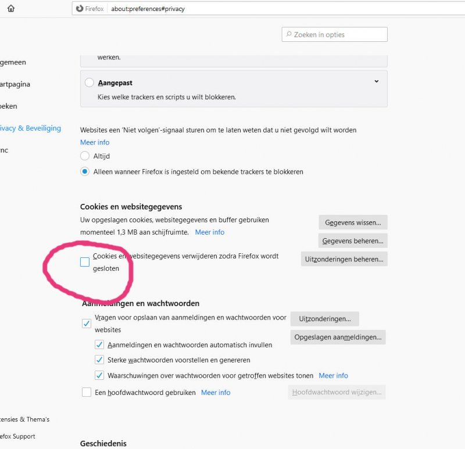Select the Aangepast radio button
Viewport: 465px width, 449px height.
90,82
